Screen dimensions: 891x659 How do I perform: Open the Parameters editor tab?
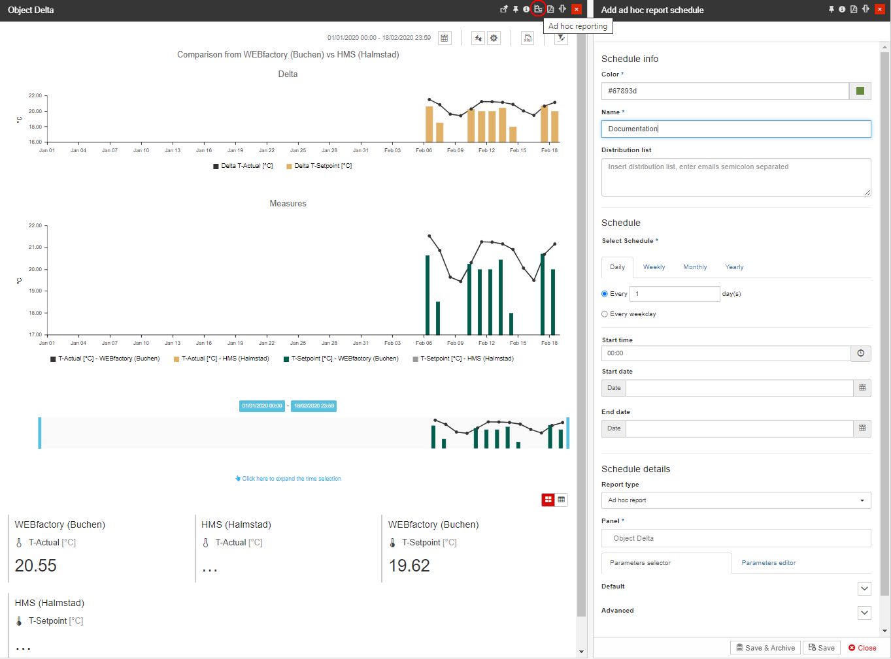[x=768, y=563]
